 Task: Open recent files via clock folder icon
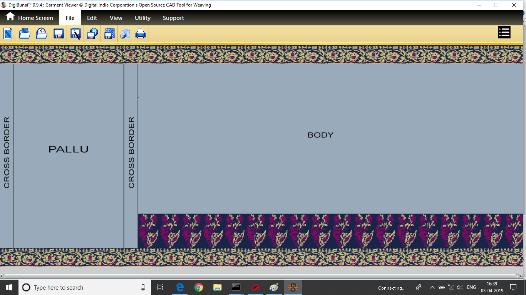coord(42,34)
